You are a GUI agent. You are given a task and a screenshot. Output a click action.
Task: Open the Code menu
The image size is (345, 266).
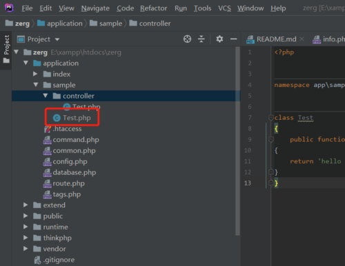[x=125, y=8]
